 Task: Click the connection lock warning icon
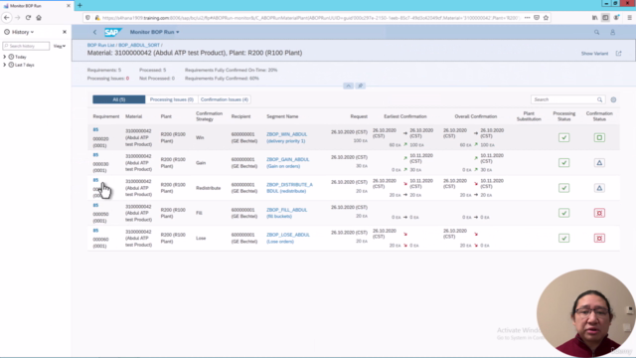click(x=97, y=18)
